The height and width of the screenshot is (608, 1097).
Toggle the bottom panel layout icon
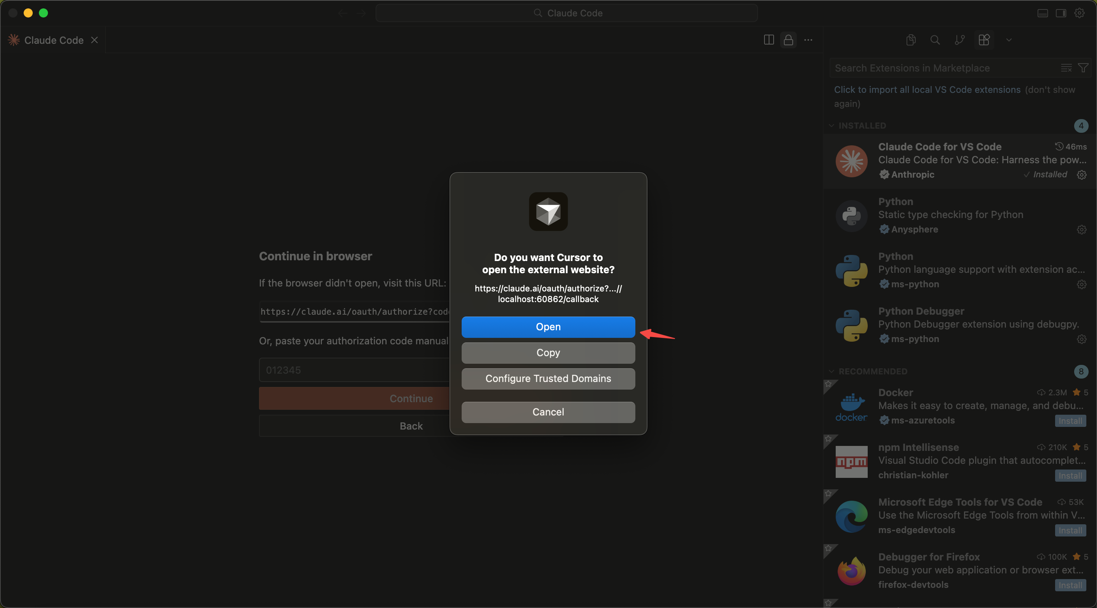click(x=1043, y=13)
